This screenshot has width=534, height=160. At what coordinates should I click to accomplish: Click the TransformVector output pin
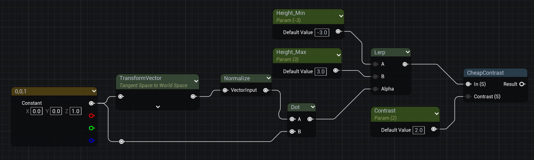(x=193, y=96)
